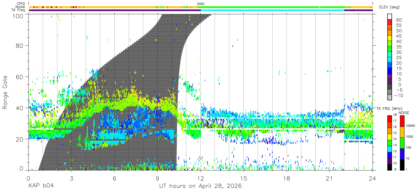Click the 6 tick on UT hours axis
Screen dimensions: 419x193
coord(114,179)
